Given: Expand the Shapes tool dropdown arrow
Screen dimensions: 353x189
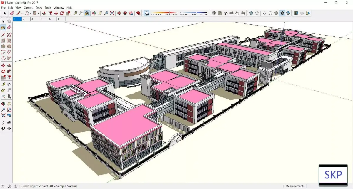Looking at the screenshot, I should 38,13.
